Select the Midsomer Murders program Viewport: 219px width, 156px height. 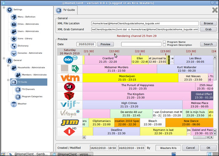tap(120, 69)
